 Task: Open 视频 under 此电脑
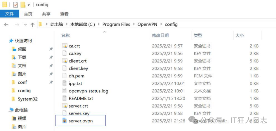[x=22, y=118]
